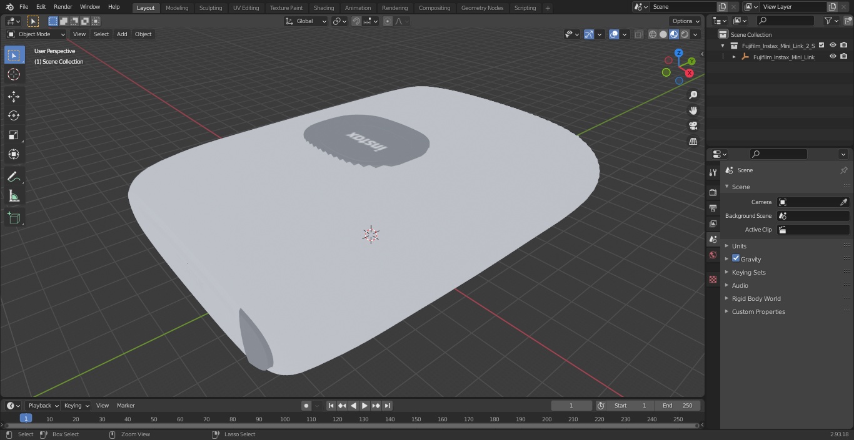Screen dimensions: 854x440
Task: Open the outliner filter dropdown
Action: [831, 21]
